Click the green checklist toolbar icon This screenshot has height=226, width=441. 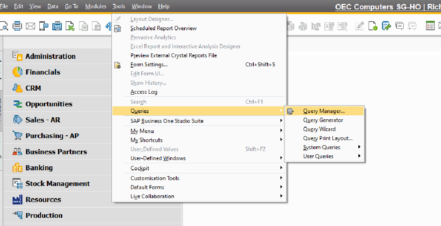tap(430, 26)
